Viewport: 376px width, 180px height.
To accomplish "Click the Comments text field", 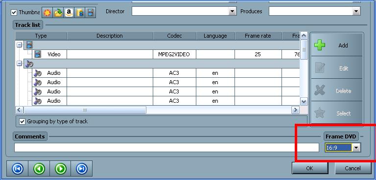I will pyautogui.click(x=166, y=148).
